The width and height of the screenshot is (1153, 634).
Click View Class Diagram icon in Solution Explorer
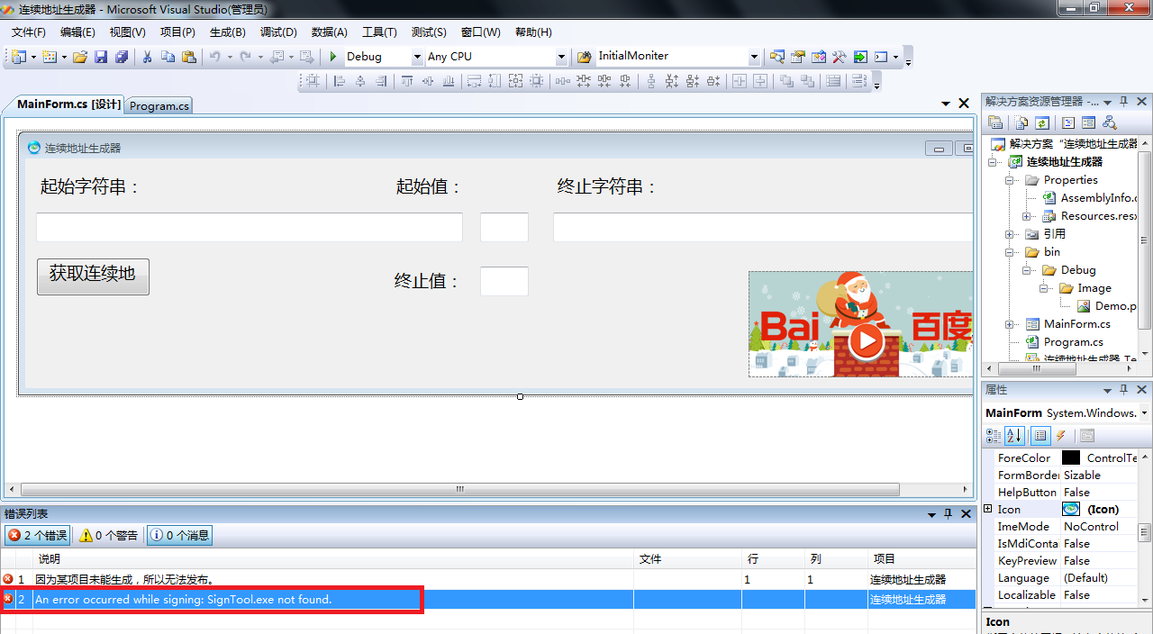pyautogui.click(x=1110, y=122)
